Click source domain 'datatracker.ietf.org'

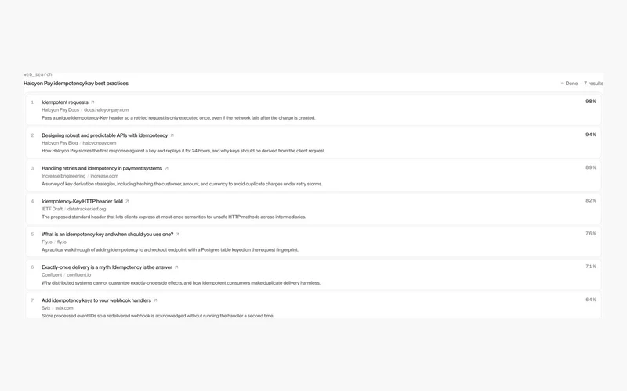(86, 209)
